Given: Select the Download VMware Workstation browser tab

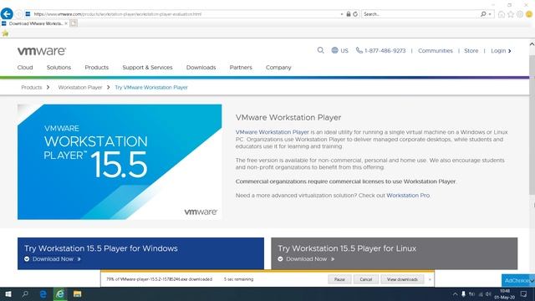Looking at the screenshot, I should (x=34, y=23).
